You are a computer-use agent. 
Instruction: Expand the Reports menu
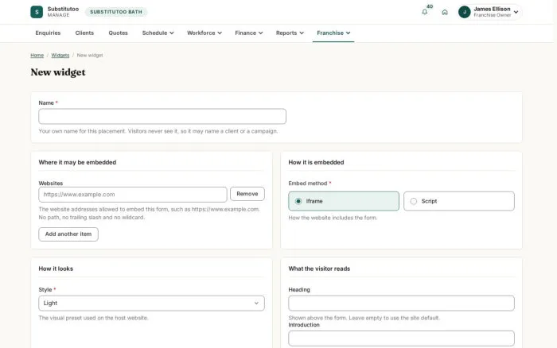[x=290, y=33]
